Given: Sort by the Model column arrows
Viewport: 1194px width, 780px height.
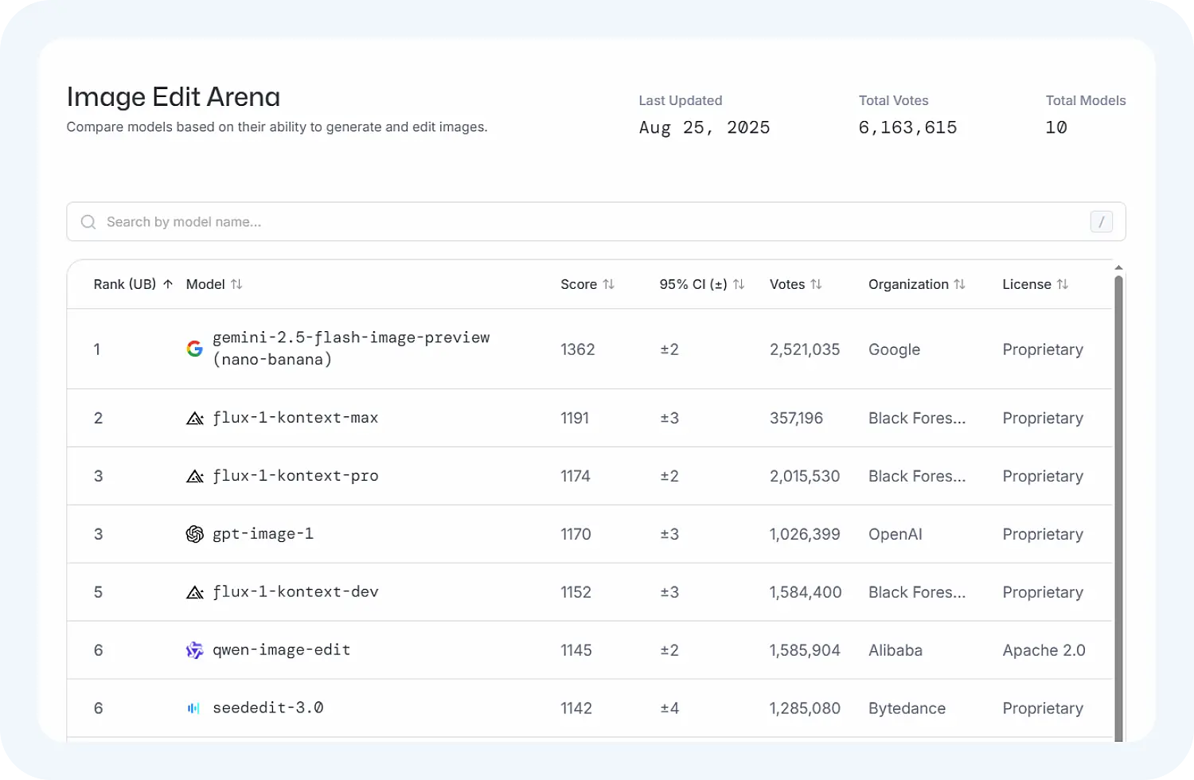Looking at the screenshot, I should [x=236, y=284].
